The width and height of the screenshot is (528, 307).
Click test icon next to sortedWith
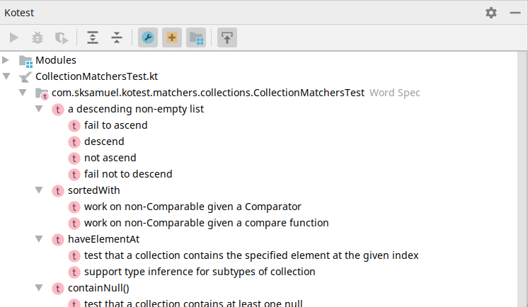pos(58,191)
